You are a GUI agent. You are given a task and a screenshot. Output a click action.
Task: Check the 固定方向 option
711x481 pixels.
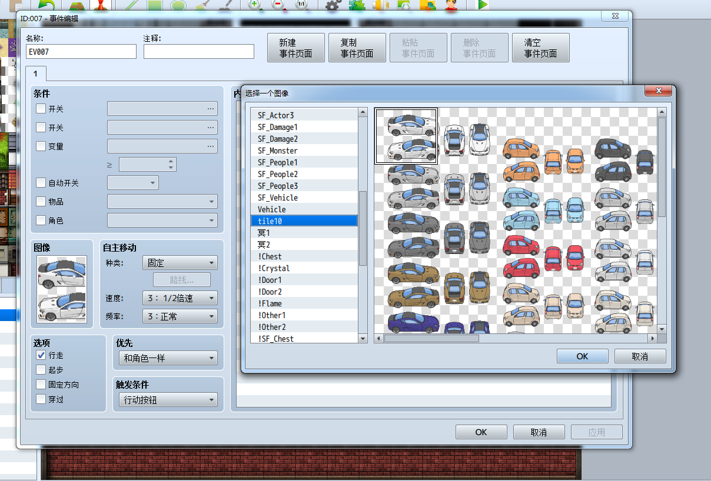(41, 385)
